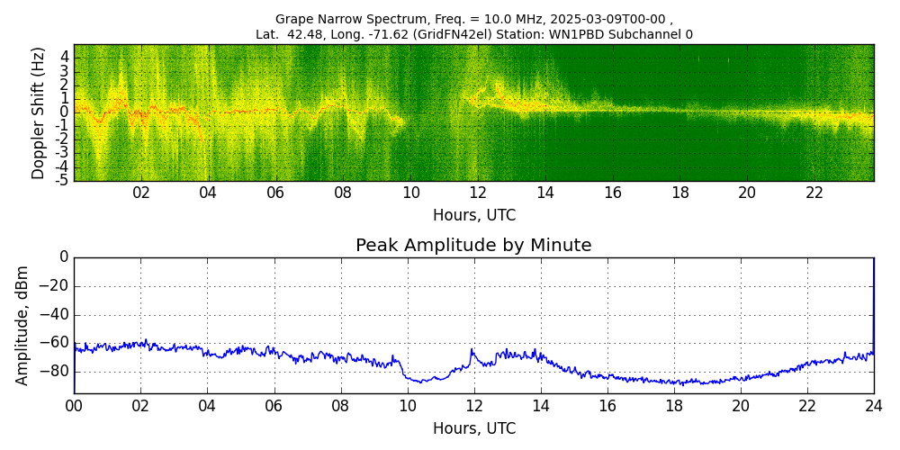Click the 12 hour tick on spectrogram axis
The width and height of the screenshot is (900, 450).
(478, 193)
